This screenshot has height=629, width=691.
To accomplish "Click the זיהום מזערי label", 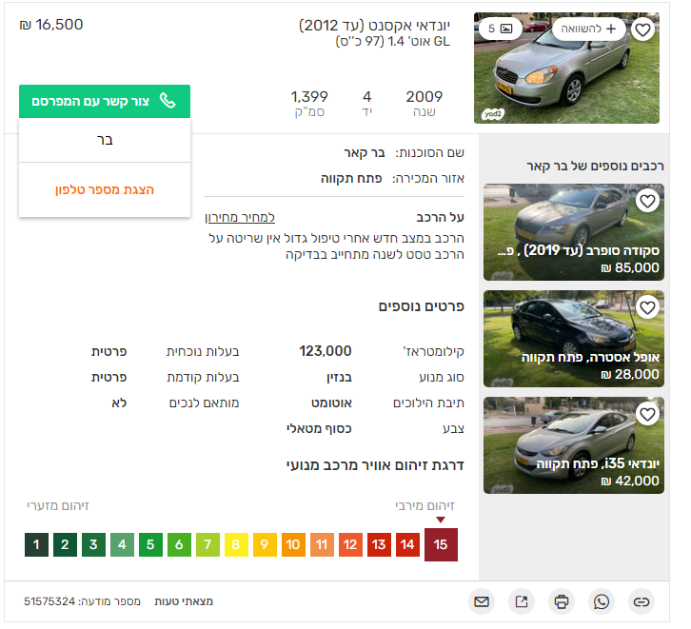I will [x=58, y=505].
